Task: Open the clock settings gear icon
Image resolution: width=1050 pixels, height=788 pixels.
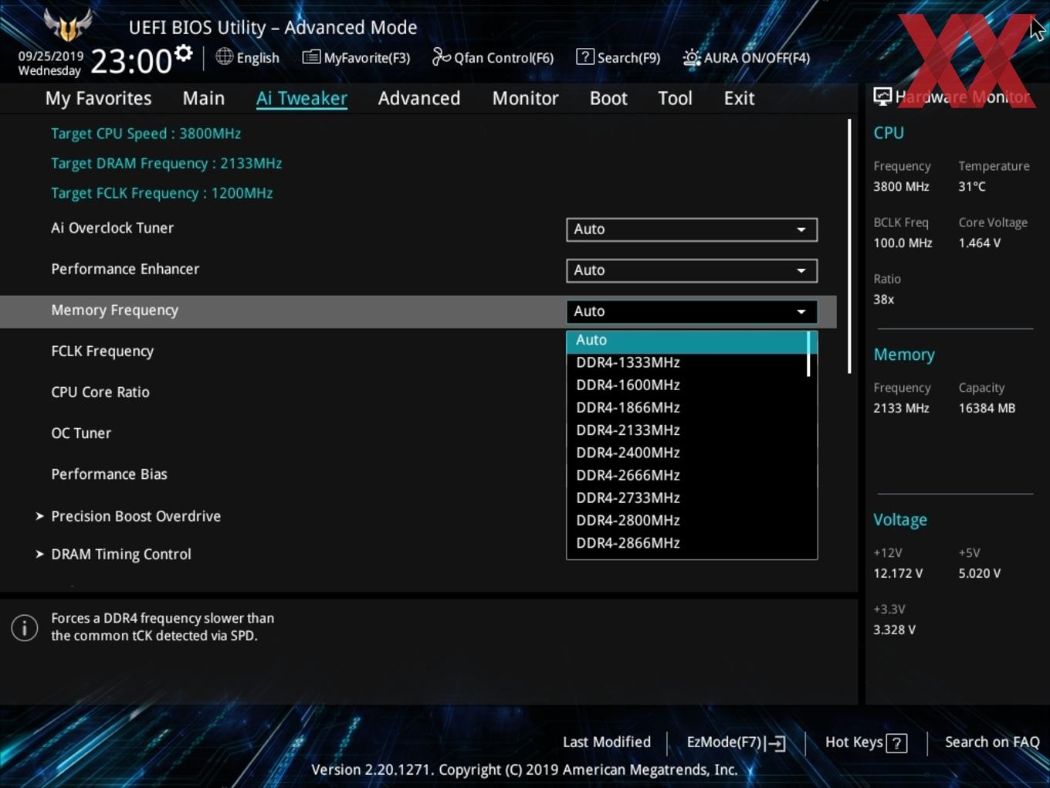Action: click(183, 54)
